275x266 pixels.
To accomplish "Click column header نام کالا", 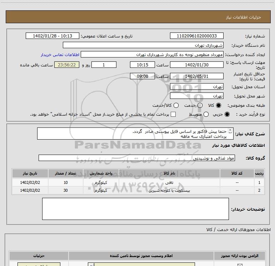I will tap(169, 173).
